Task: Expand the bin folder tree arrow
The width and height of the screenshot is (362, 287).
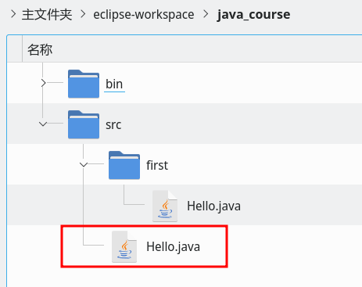Action: [43, 83]
